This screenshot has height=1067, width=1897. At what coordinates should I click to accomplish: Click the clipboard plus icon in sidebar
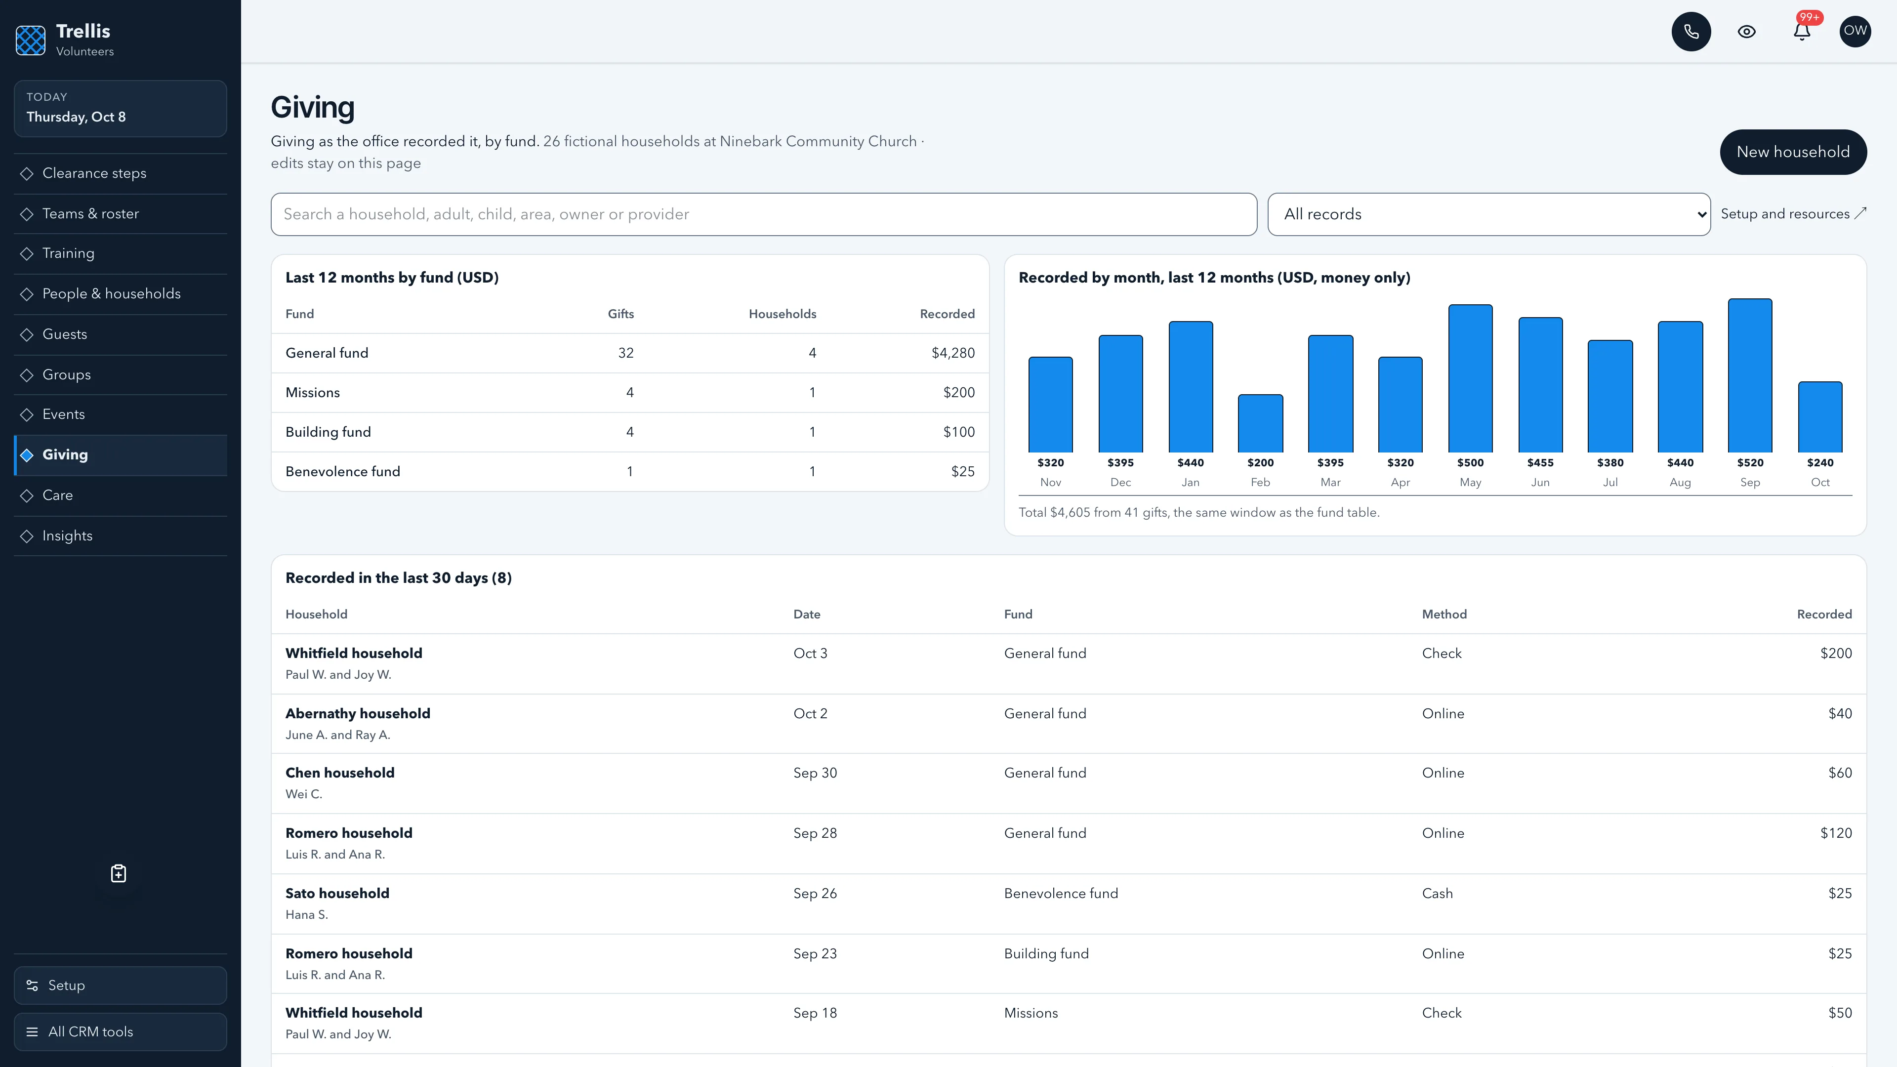[119, 873]
